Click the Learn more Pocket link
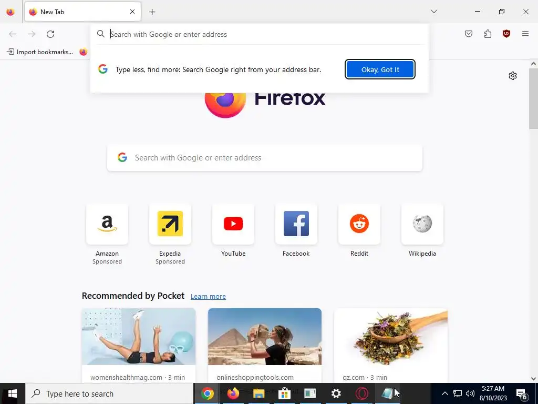 pos(208,297)
